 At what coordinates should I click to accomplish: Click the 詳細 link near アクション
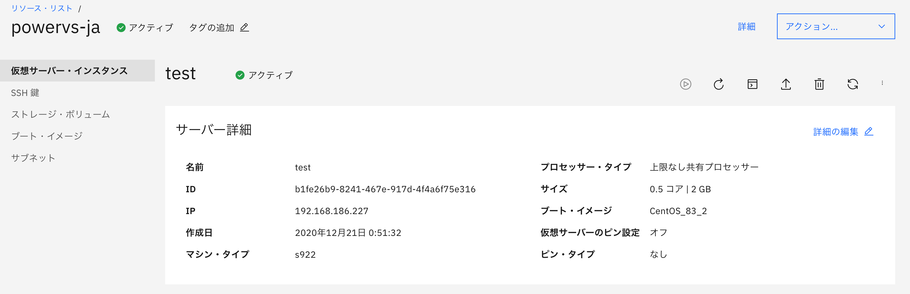point(746,26)
